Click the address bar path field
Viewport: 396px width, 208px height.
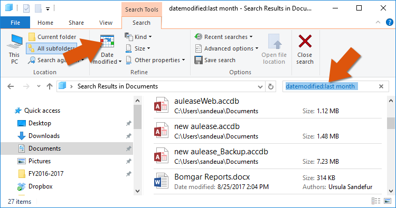(161, 86)
